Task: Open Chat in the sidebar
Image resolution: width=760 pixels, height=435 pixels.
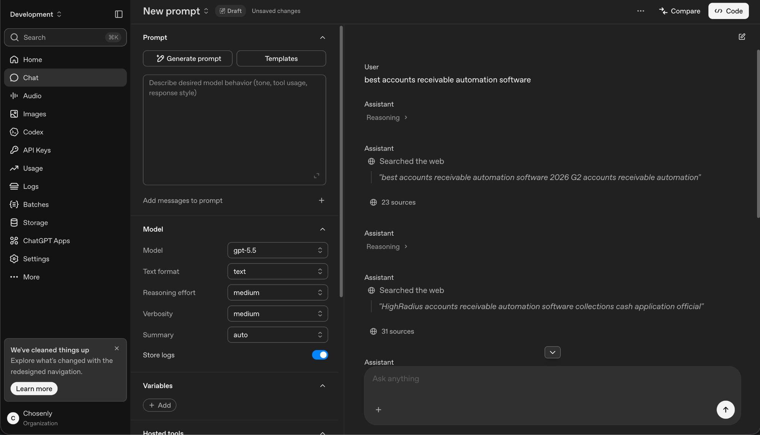Action: coord(65,78)
